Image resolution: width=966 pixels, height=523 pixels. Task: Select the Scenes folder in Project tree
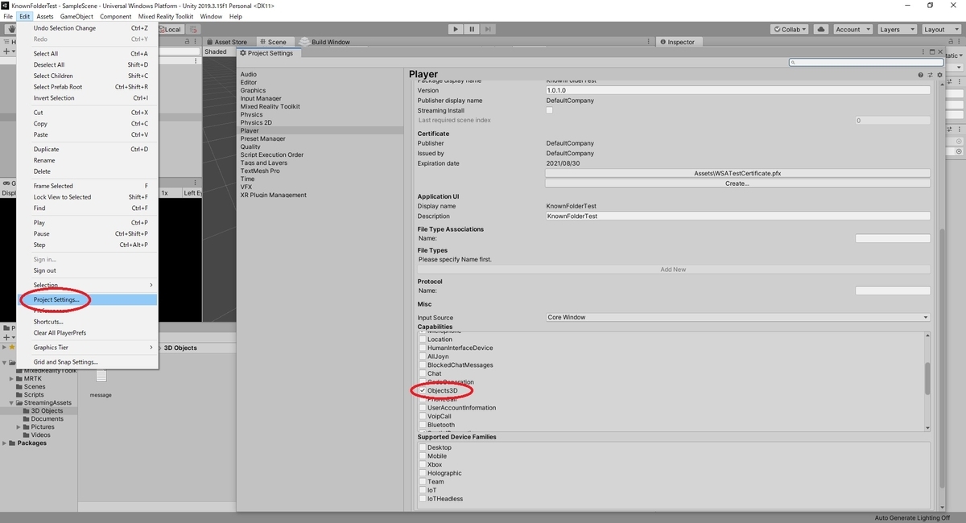(x=34, y=387)
